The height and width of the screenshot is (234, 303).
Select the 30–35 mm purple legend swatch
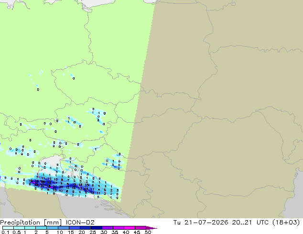click(108, 228)
